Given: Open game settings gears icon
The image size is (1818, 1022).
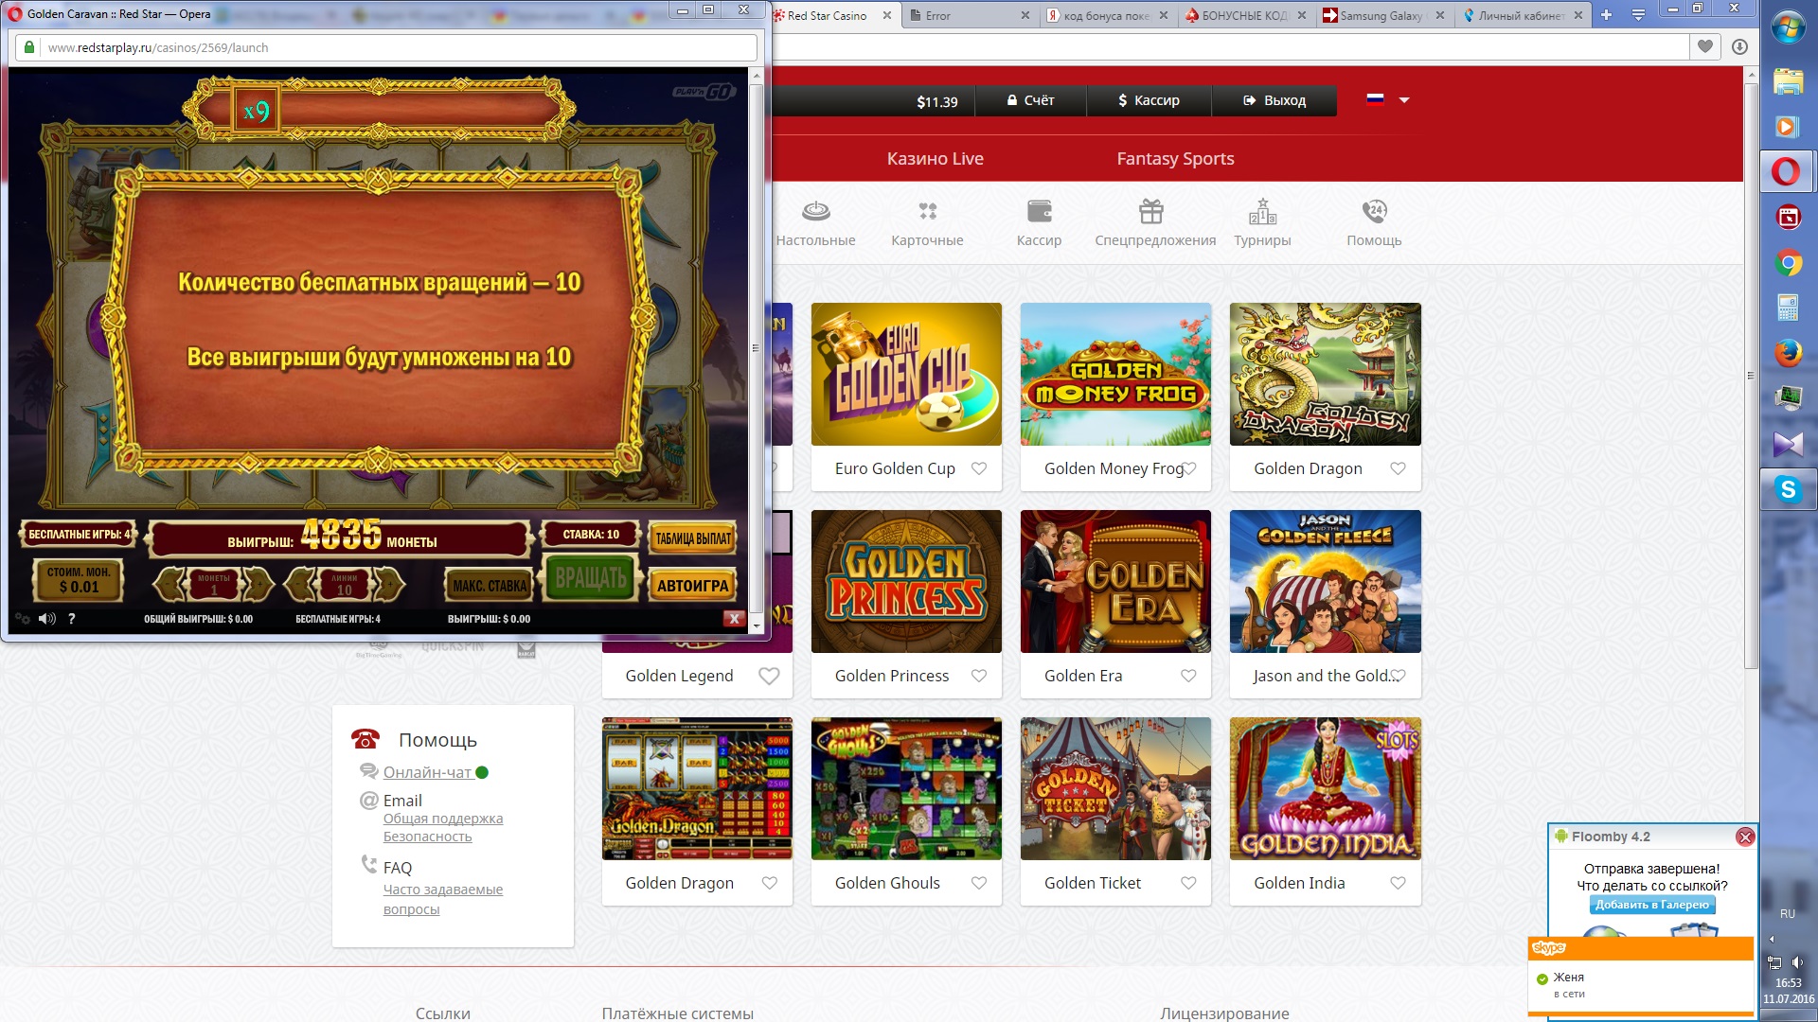Looking at the screenshot, I should tap(23, 619).
